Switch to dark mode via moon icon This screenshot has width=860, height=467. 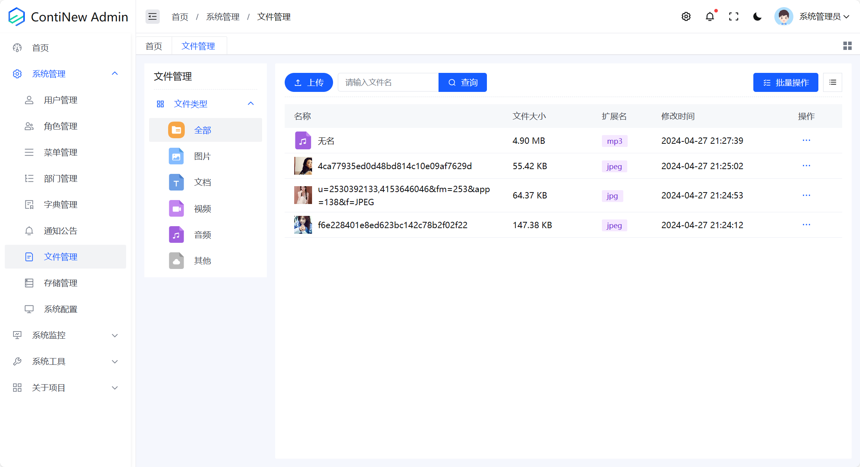point(757,17)
